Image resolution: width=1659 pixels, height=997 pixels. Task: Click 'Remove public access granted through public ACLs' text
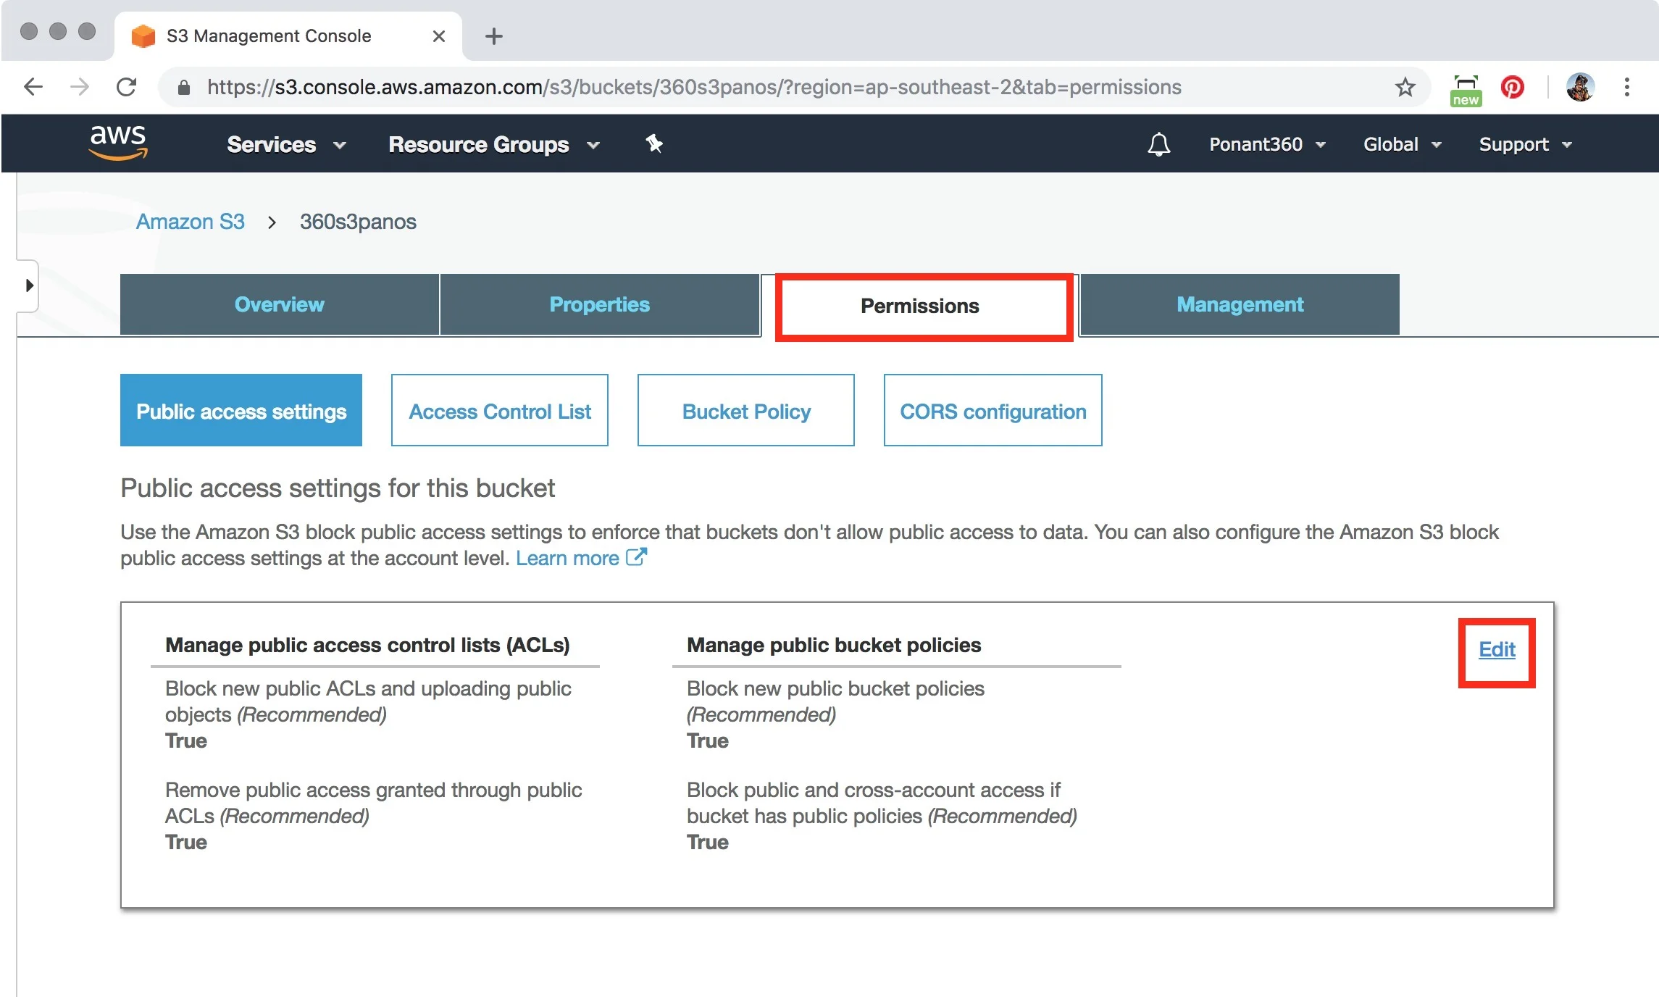coord(373,803)
